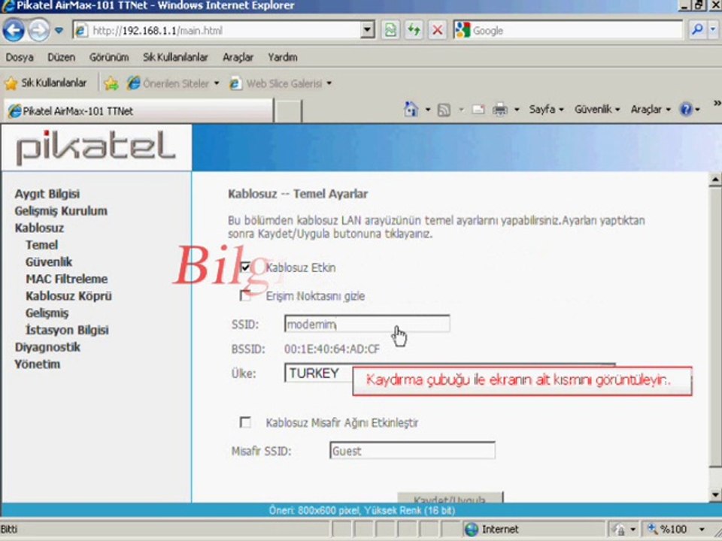Click the page scrollbar down arrow
This screenshot has width=722, height=541.
(x=714, y=495)
